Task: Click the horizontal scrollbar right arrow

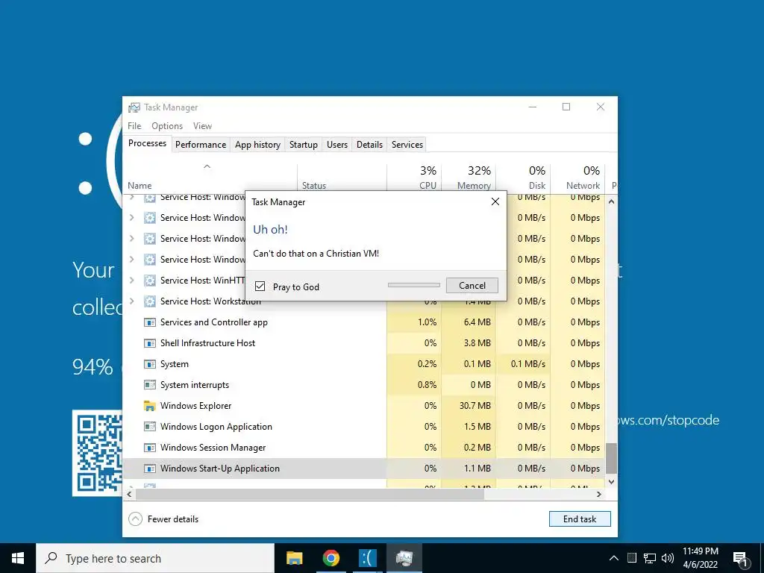Action: pyautogui.click(x=599, y=494)
